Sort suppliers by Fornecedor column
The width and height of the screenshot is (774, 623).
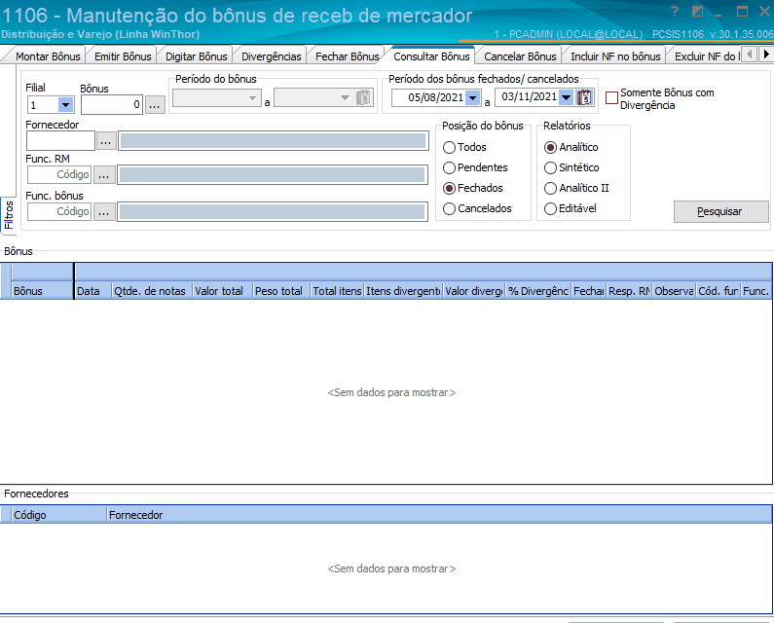(x=439, y=515)
